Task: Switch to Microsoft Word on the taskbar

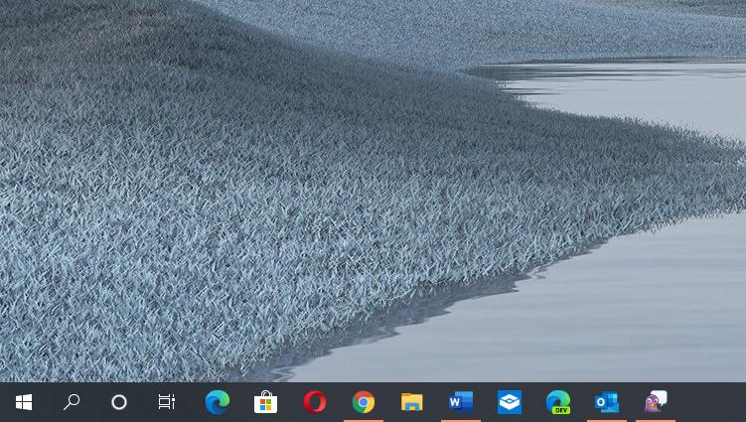Action: 461,402
